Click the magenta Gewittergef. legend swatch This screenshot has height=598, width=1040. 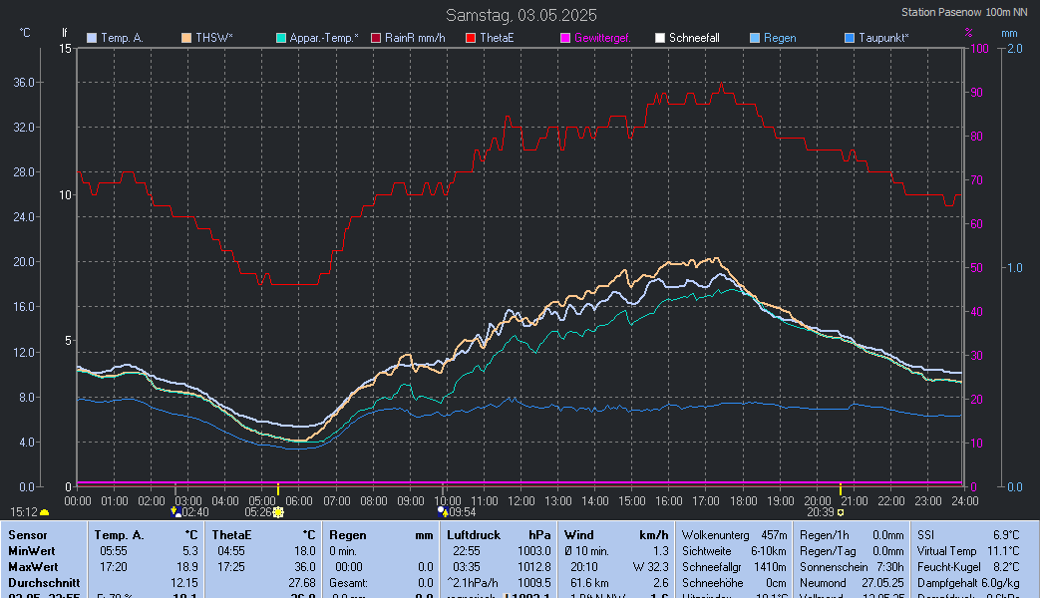(565, 38)
